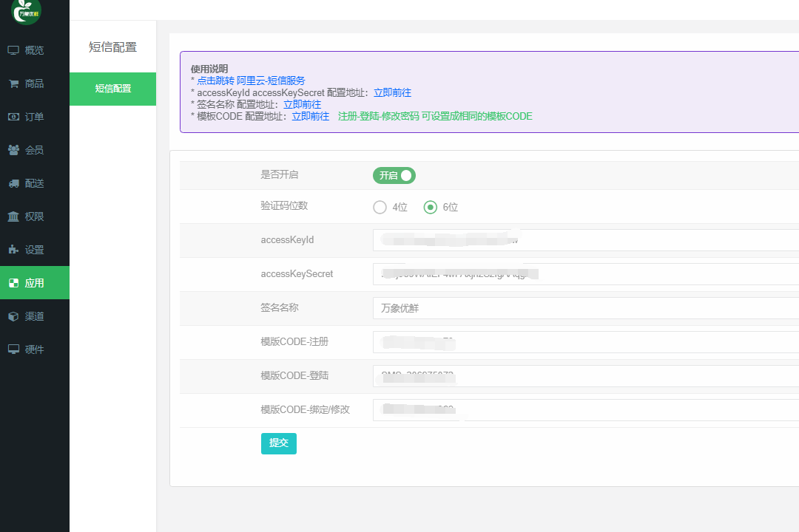This screenshot has width=799, height=532.
Task: Open 配送 in the sidebar
Action: 35,183
